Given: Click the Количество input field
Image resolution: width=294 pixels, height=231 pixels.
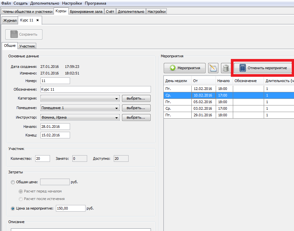Looking at the screenshot, I should tap(42, 159).
